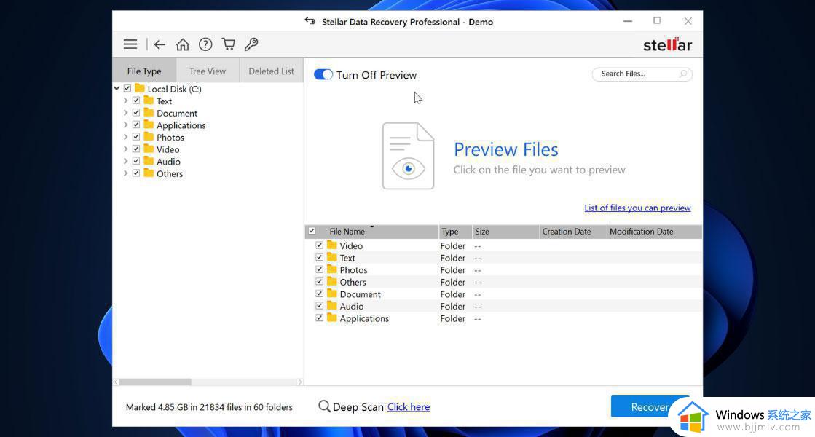Click the Photos folder icon in tree

[x=149, y=137]
